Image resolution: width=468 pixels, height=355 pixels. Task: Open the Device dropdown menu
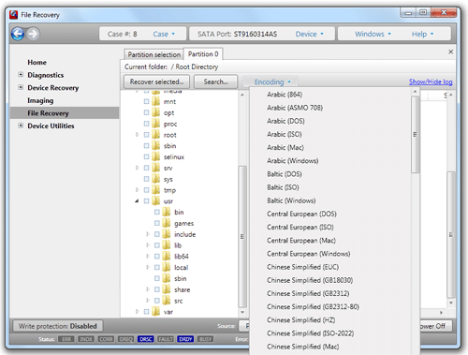pos(310,34)
